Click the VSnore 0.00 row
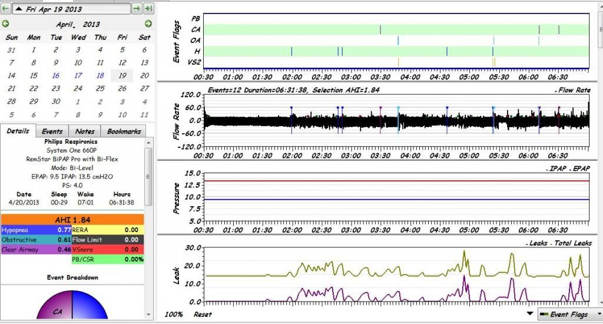Image resolution: width=603 pixels, height=324 pixels. (x=108, y=249)
